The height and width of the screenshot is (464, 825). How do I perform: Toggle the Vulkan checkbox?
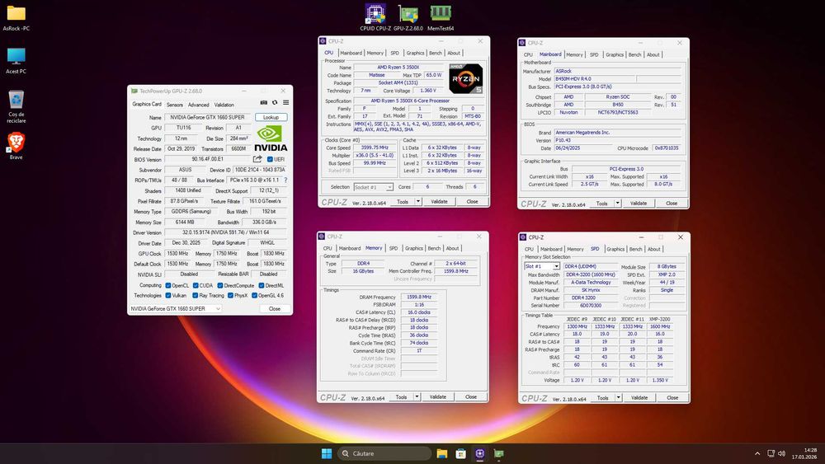point(168,295)
